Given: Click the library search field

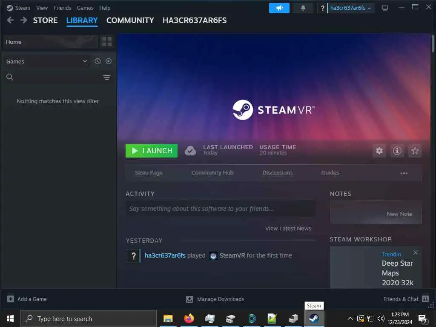Looking at the screenshot, I should coord(57,77).
